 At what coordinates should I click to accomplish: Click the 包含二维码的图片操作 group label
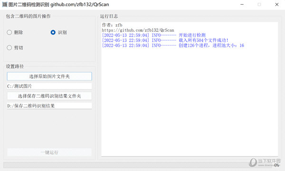coord(28,16)
